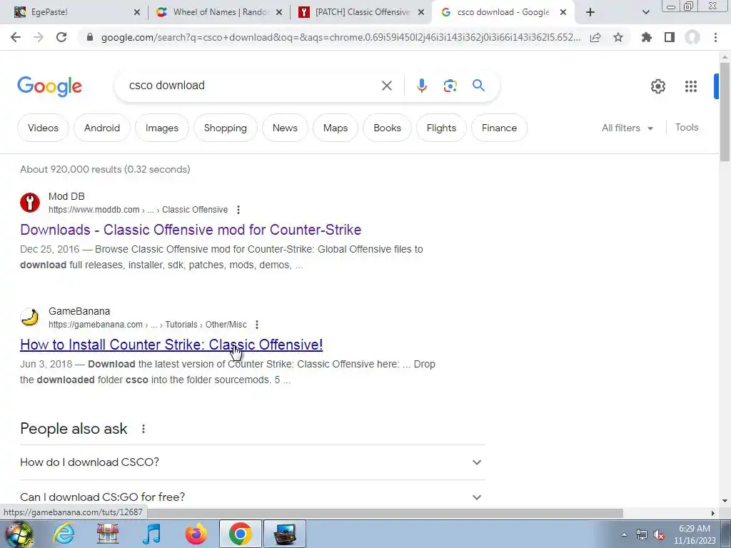Image resolution: width=731 pixels, height=548 pixels.
Task: Expand the All filters dropdown
Action: click(627, 128)
